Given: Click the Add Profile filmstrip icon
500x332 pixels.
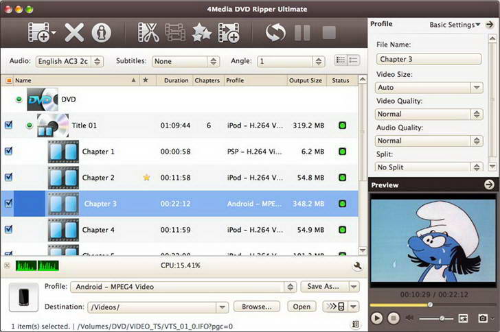Looking at the screenshot, I should pos(229,32).
